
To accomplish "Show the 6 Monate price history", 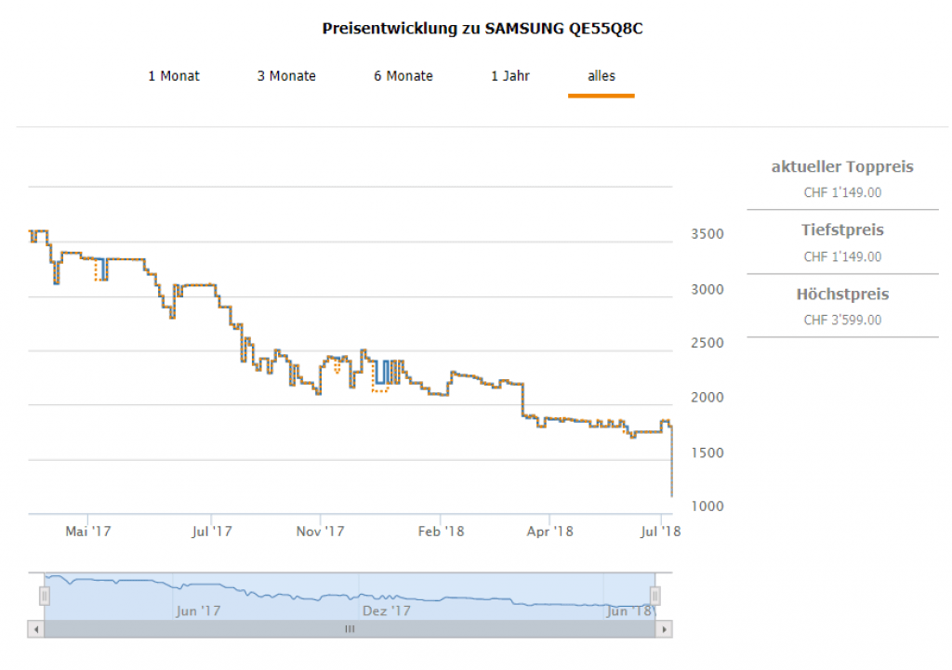I will (403, 76).
